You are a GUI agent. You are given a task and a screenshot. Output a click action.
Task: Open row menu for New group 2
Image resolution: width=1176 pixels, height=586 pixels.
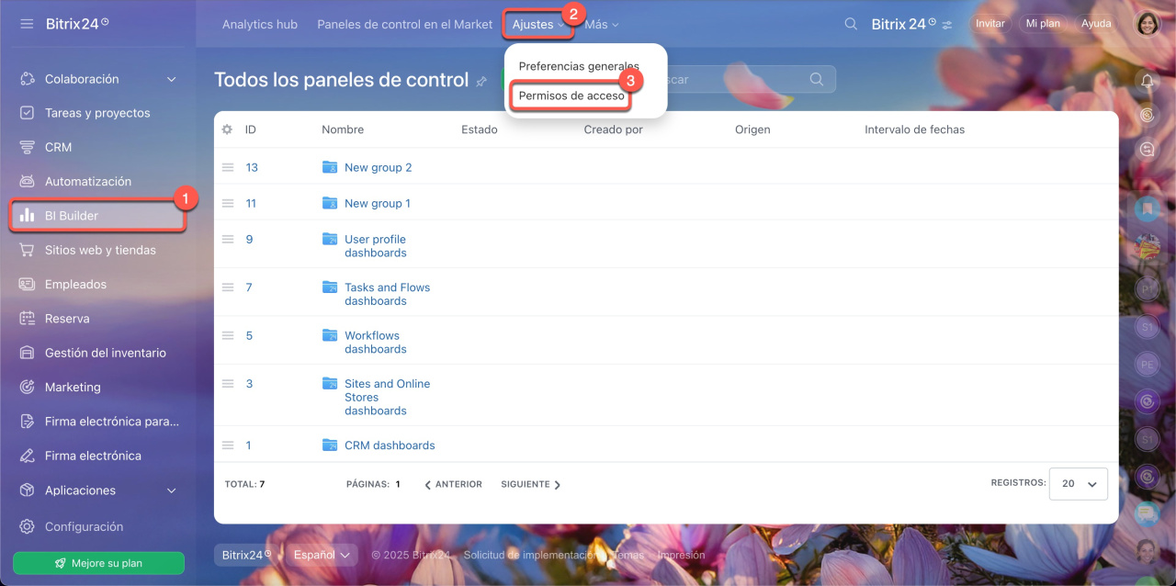coord(228,167)
